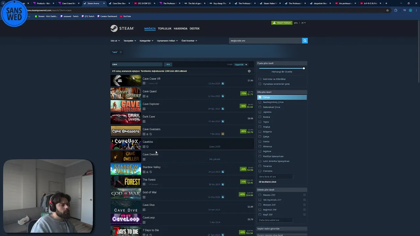Open the Uygunluk sort dropdown

[241, 65]
